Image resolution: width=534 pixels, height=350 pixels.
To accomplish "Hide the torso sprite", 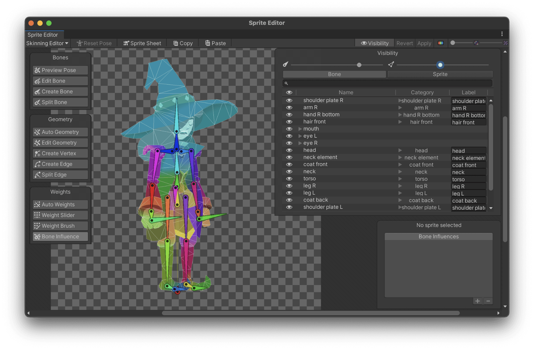I will (289, 179).
